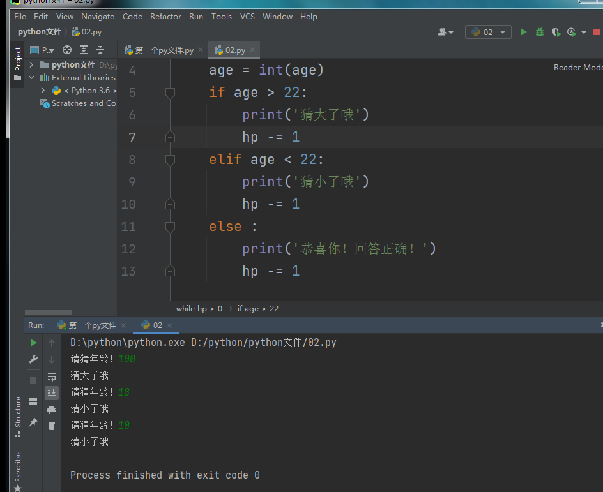Open the Favorites tool window tab
This screenshot has height=492, width=603.
click(18, 471)
